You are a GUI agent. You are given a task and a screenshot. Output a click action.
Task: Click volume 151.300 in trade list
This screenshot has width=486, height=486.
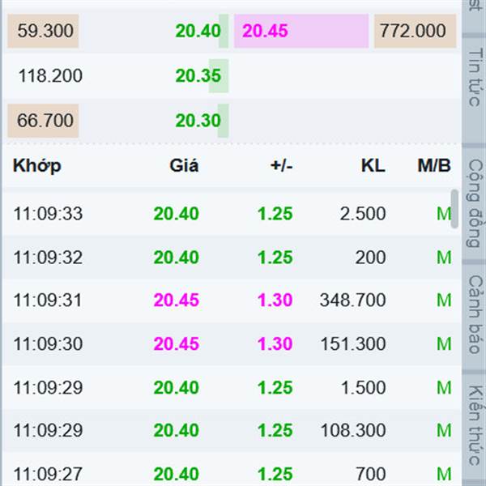click(353, 343)
